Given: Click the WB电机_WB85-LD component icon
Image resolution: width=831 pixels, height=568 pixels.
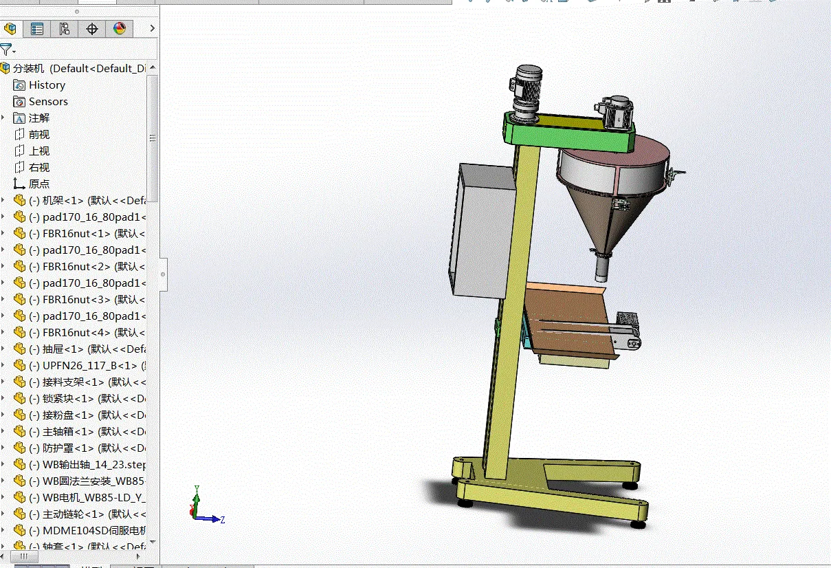Looking at the screenshot, I should [x=19, y=498].
